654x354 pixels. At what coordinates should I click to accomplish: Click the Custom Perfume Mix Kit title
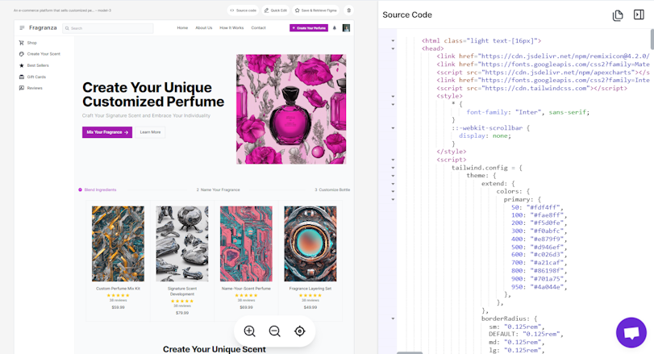click(118, 289)
